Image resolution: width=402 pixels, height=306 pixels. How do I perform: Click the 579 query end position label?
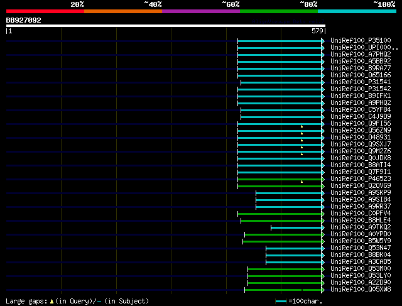pyautogui.click(x=317, y=31)
